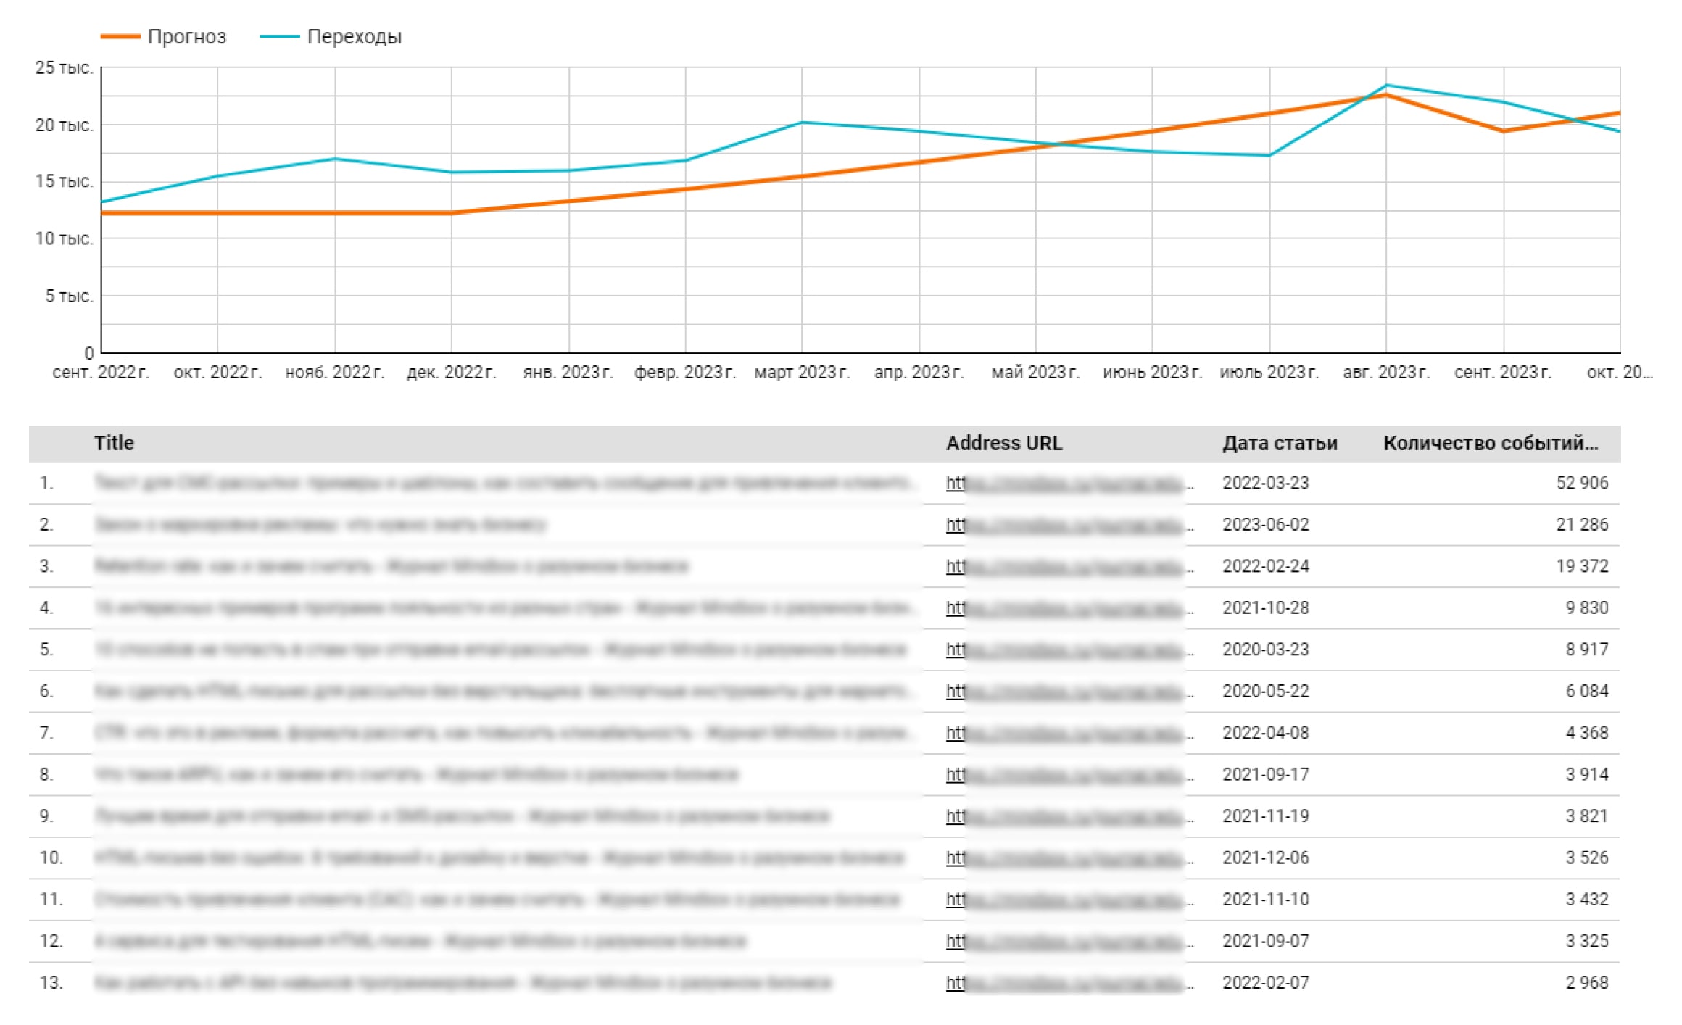1682x1025 pixels.
Task: Toggle the Переходы legend series
Action: 331,36
